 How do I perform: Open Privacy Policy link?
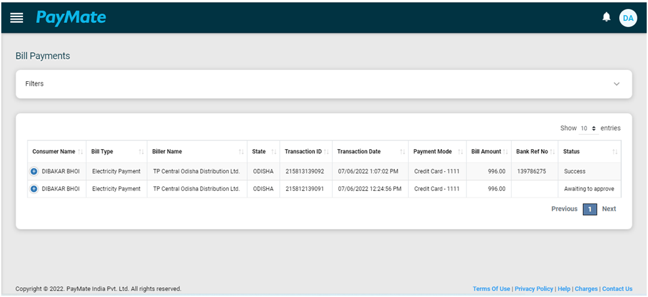(534, 288)
